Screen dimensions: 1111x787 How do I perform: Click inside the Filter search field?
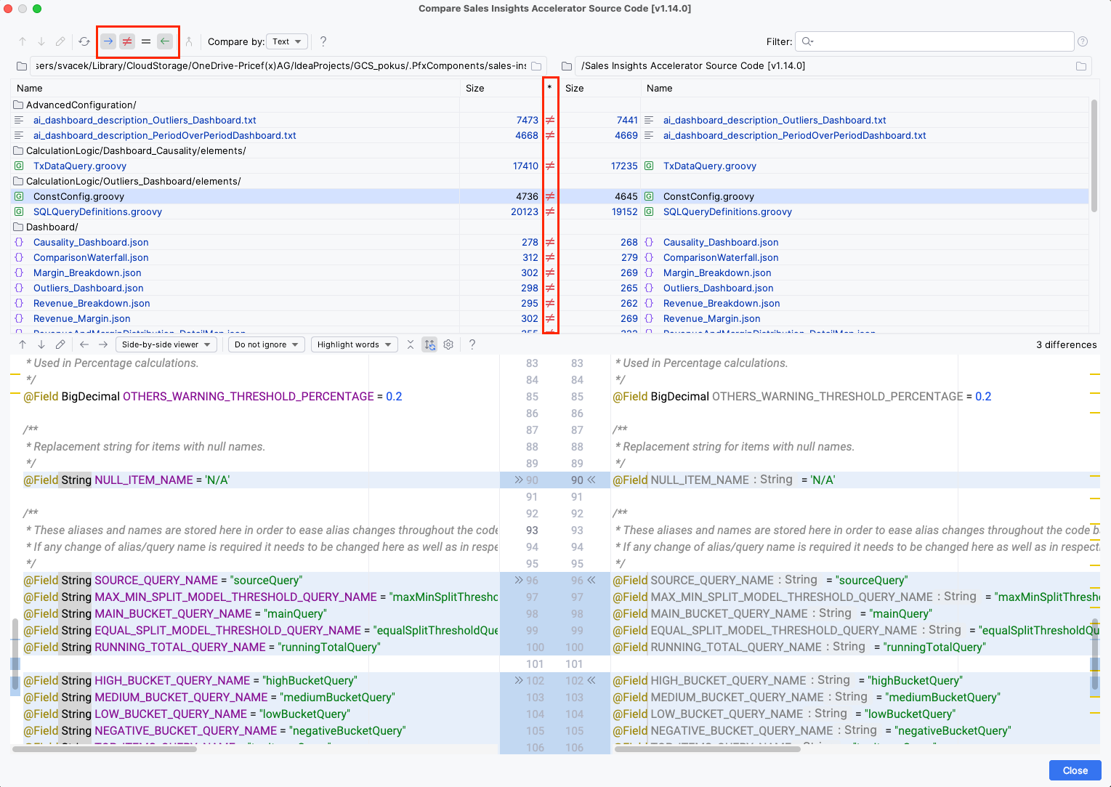click(934, 41)
